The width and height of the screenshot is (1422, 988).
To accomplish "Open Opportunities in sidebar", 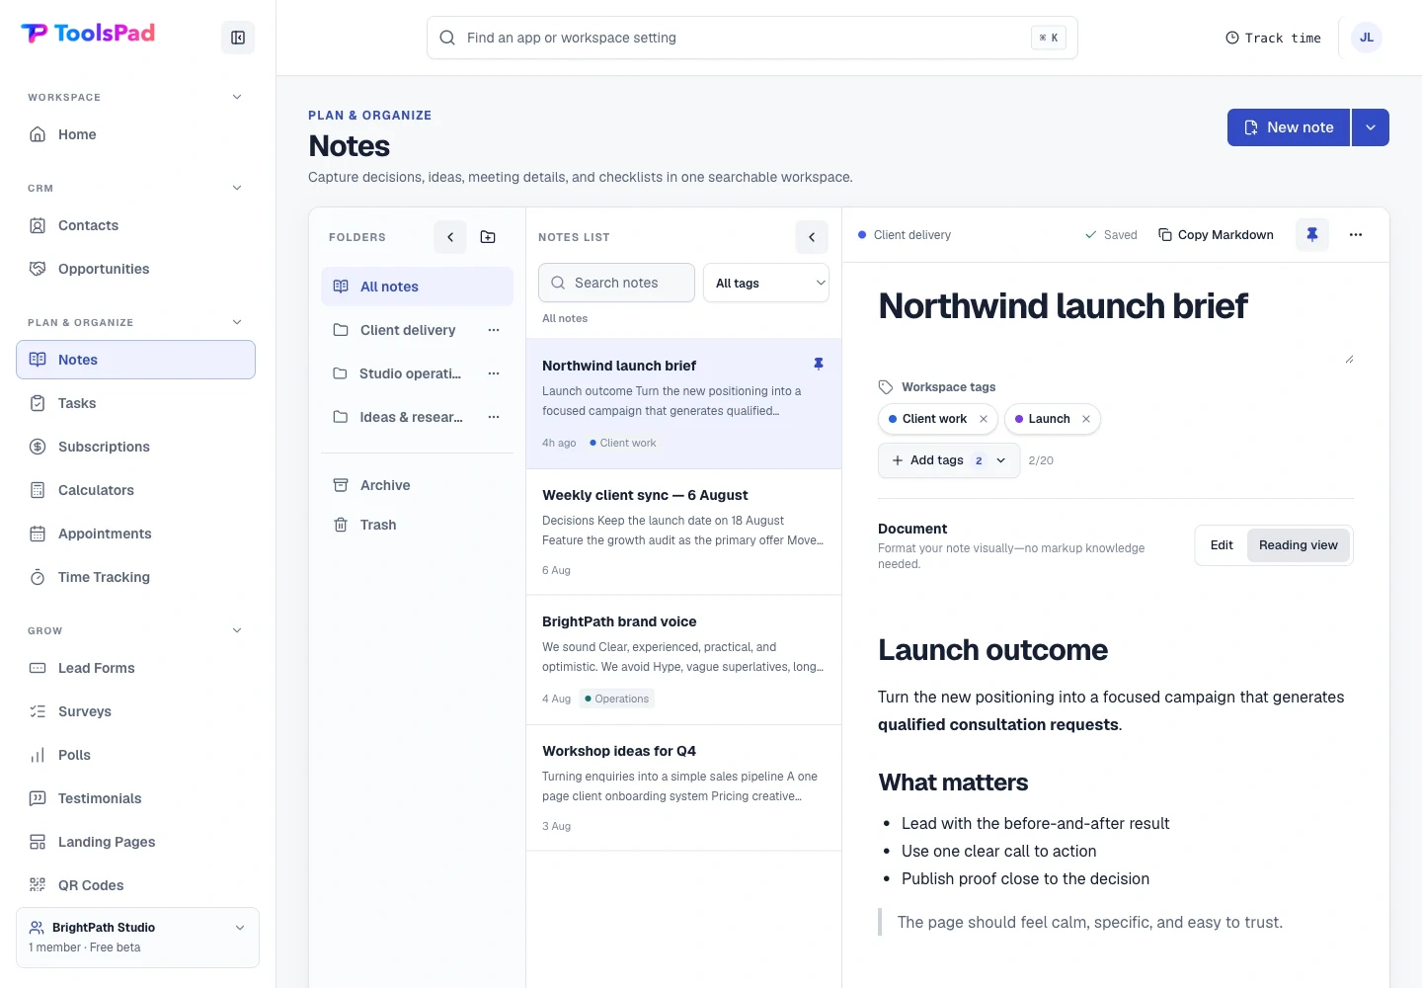I will (136, 269).
